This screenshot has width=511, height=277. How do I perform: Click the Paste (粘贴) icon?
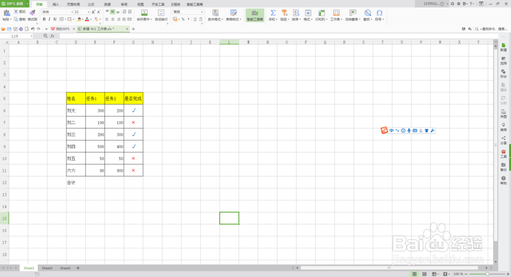[6, 13]
